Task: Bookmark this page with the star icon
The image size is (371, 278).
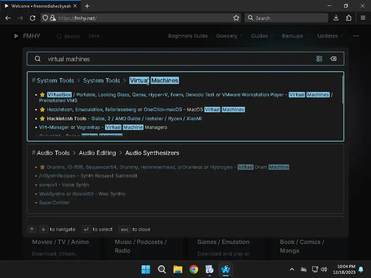Action: [236, 18]
